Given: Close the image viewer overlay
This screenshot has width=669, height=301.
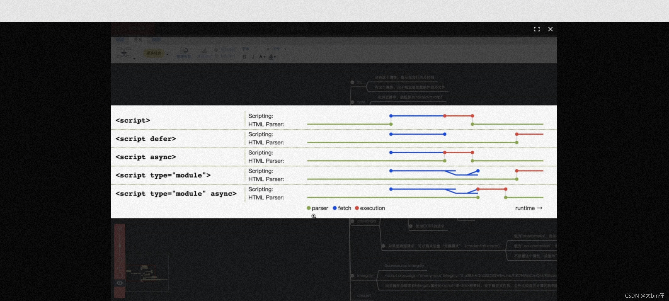Looking at the screenshot, I should (550, 29).
